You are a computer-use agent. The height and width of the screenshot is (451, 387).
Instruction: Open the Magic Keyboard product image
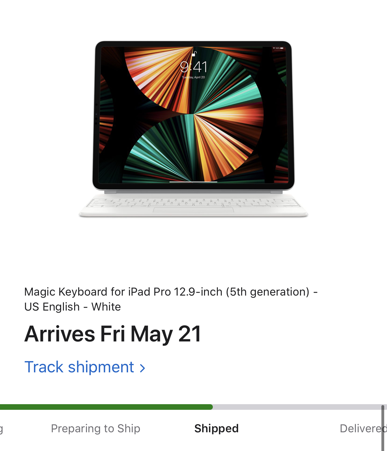[193, 129]
